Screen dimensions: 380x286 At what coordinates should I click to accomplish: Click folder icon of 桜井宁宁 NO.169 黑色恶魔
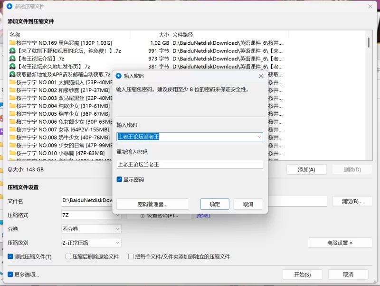point(12,43)
